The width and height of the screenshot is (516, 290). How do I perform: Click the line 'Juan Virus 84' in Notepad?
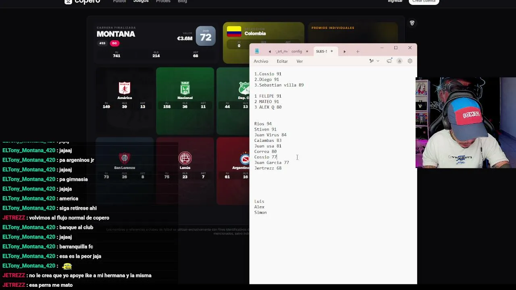(270, 135)
